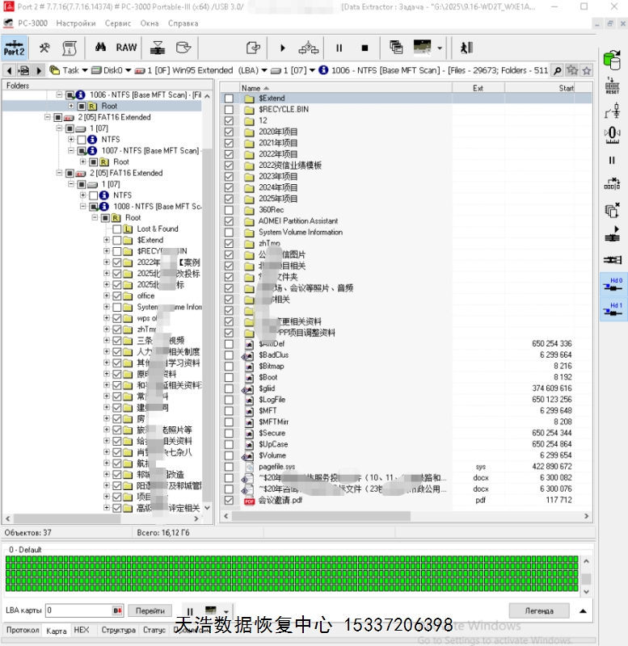Expand the office folder in tree
The height and width of the screenshot is (646, 628).
click(107, 296)
